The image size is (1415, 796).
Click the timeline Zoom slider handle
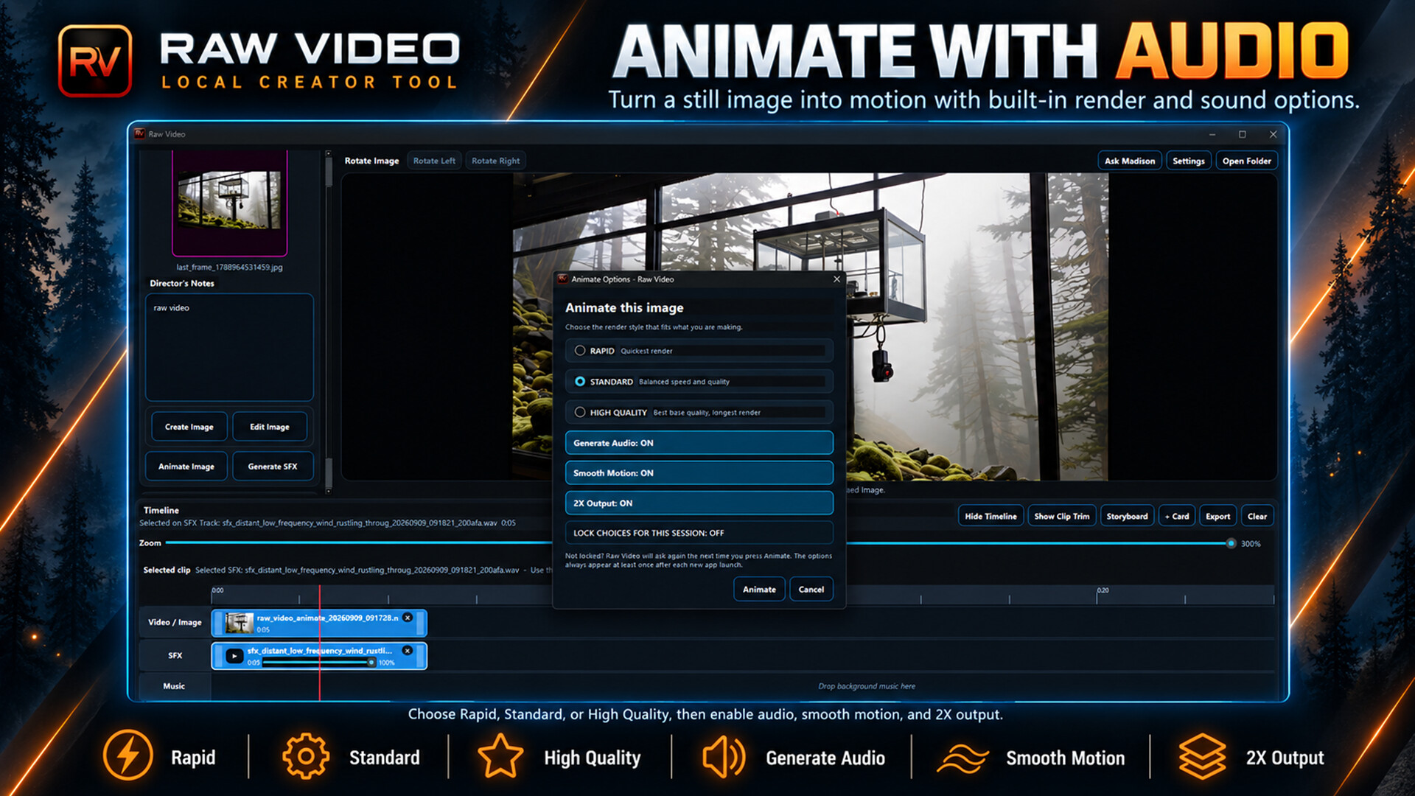point(1231,543)
